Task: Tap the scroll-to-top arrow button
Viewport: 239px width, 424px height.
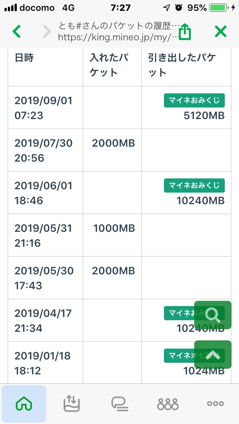Action: click(213, 355)
